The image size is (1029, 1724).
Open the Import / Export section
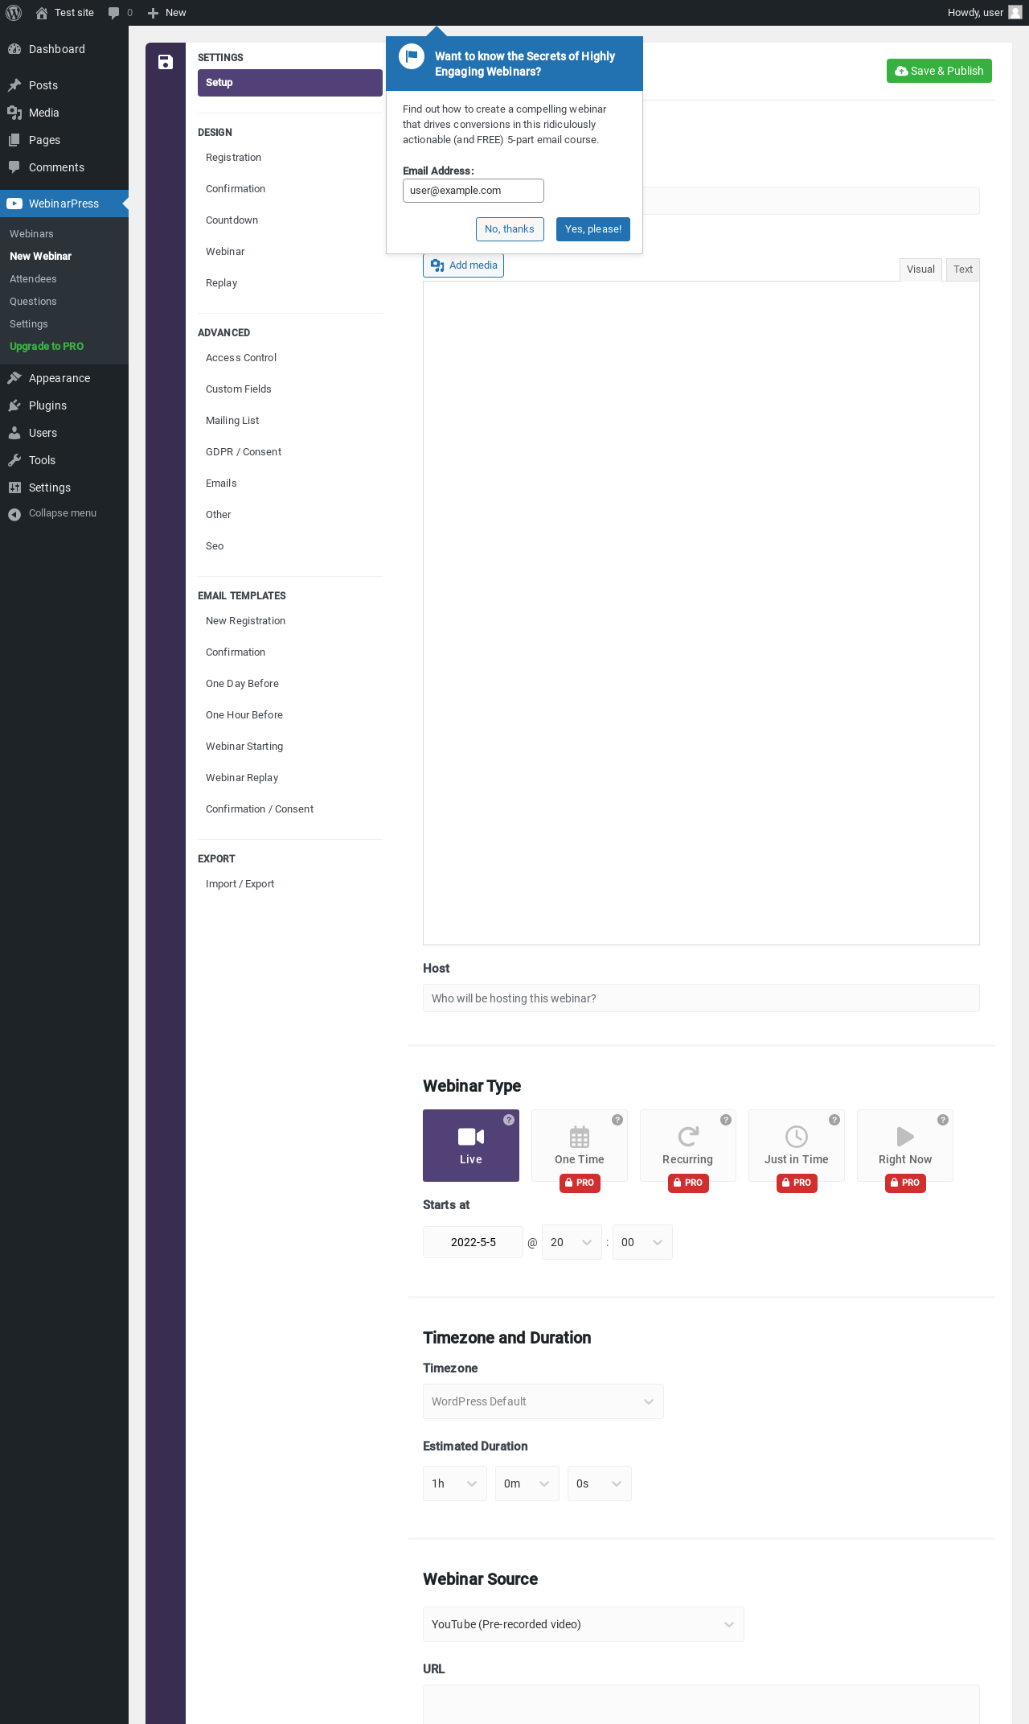(x=290, y=884)
